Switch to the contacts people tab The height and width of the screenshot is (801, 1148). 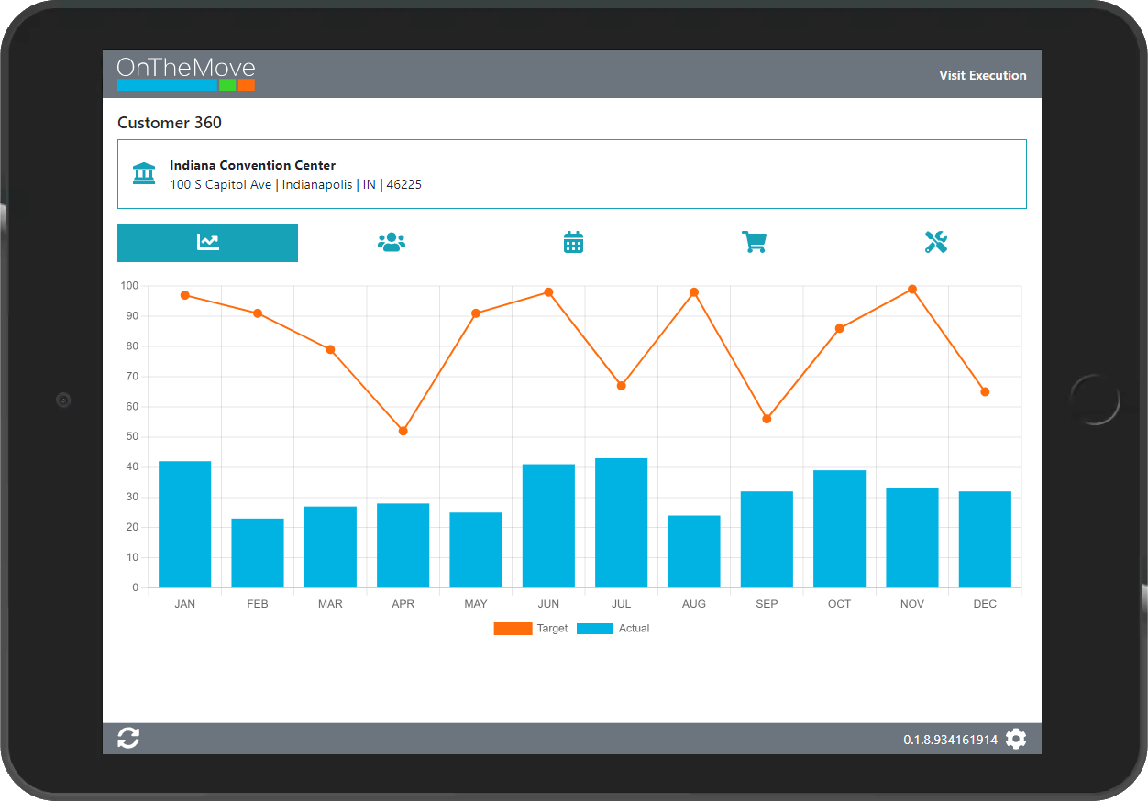coord(392,243)
